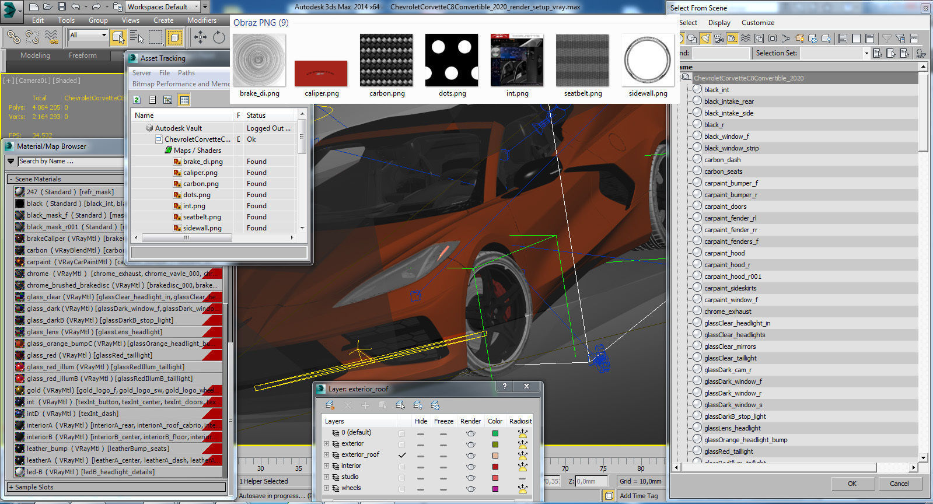Toggle current-layer checkmark for exterior_roof

point(402,455)
